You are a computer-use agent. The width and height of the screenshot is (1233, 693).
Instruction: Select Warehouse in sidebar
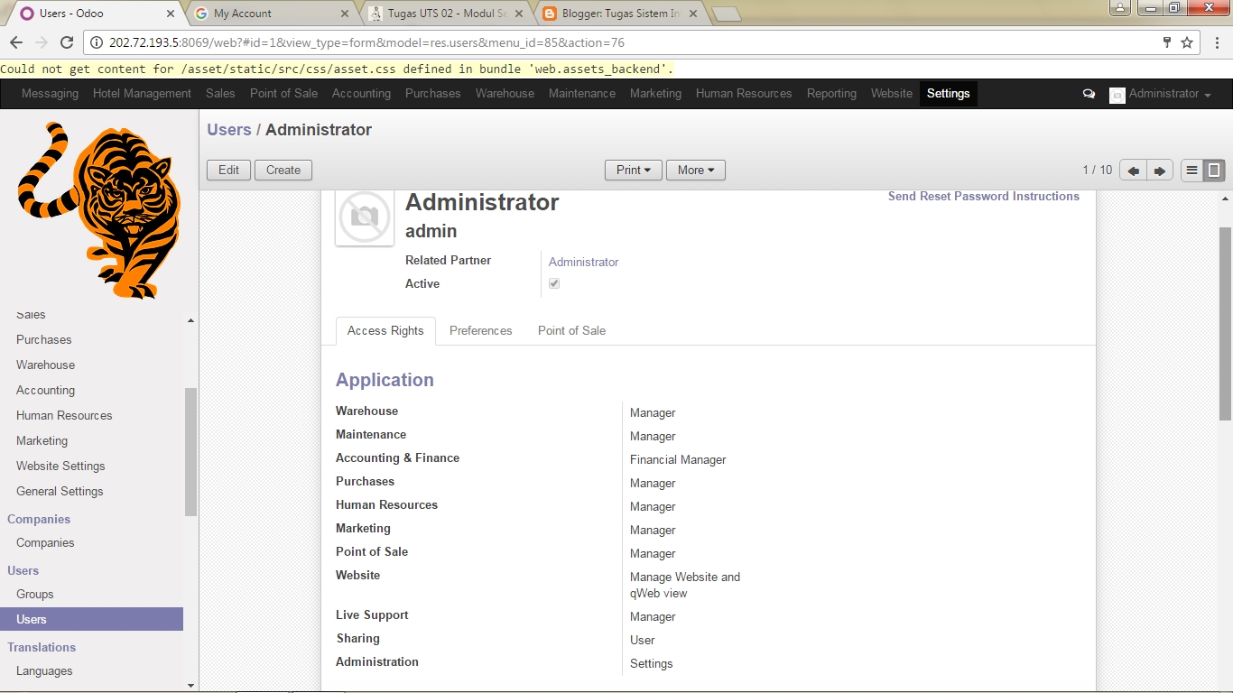[45, 365]
